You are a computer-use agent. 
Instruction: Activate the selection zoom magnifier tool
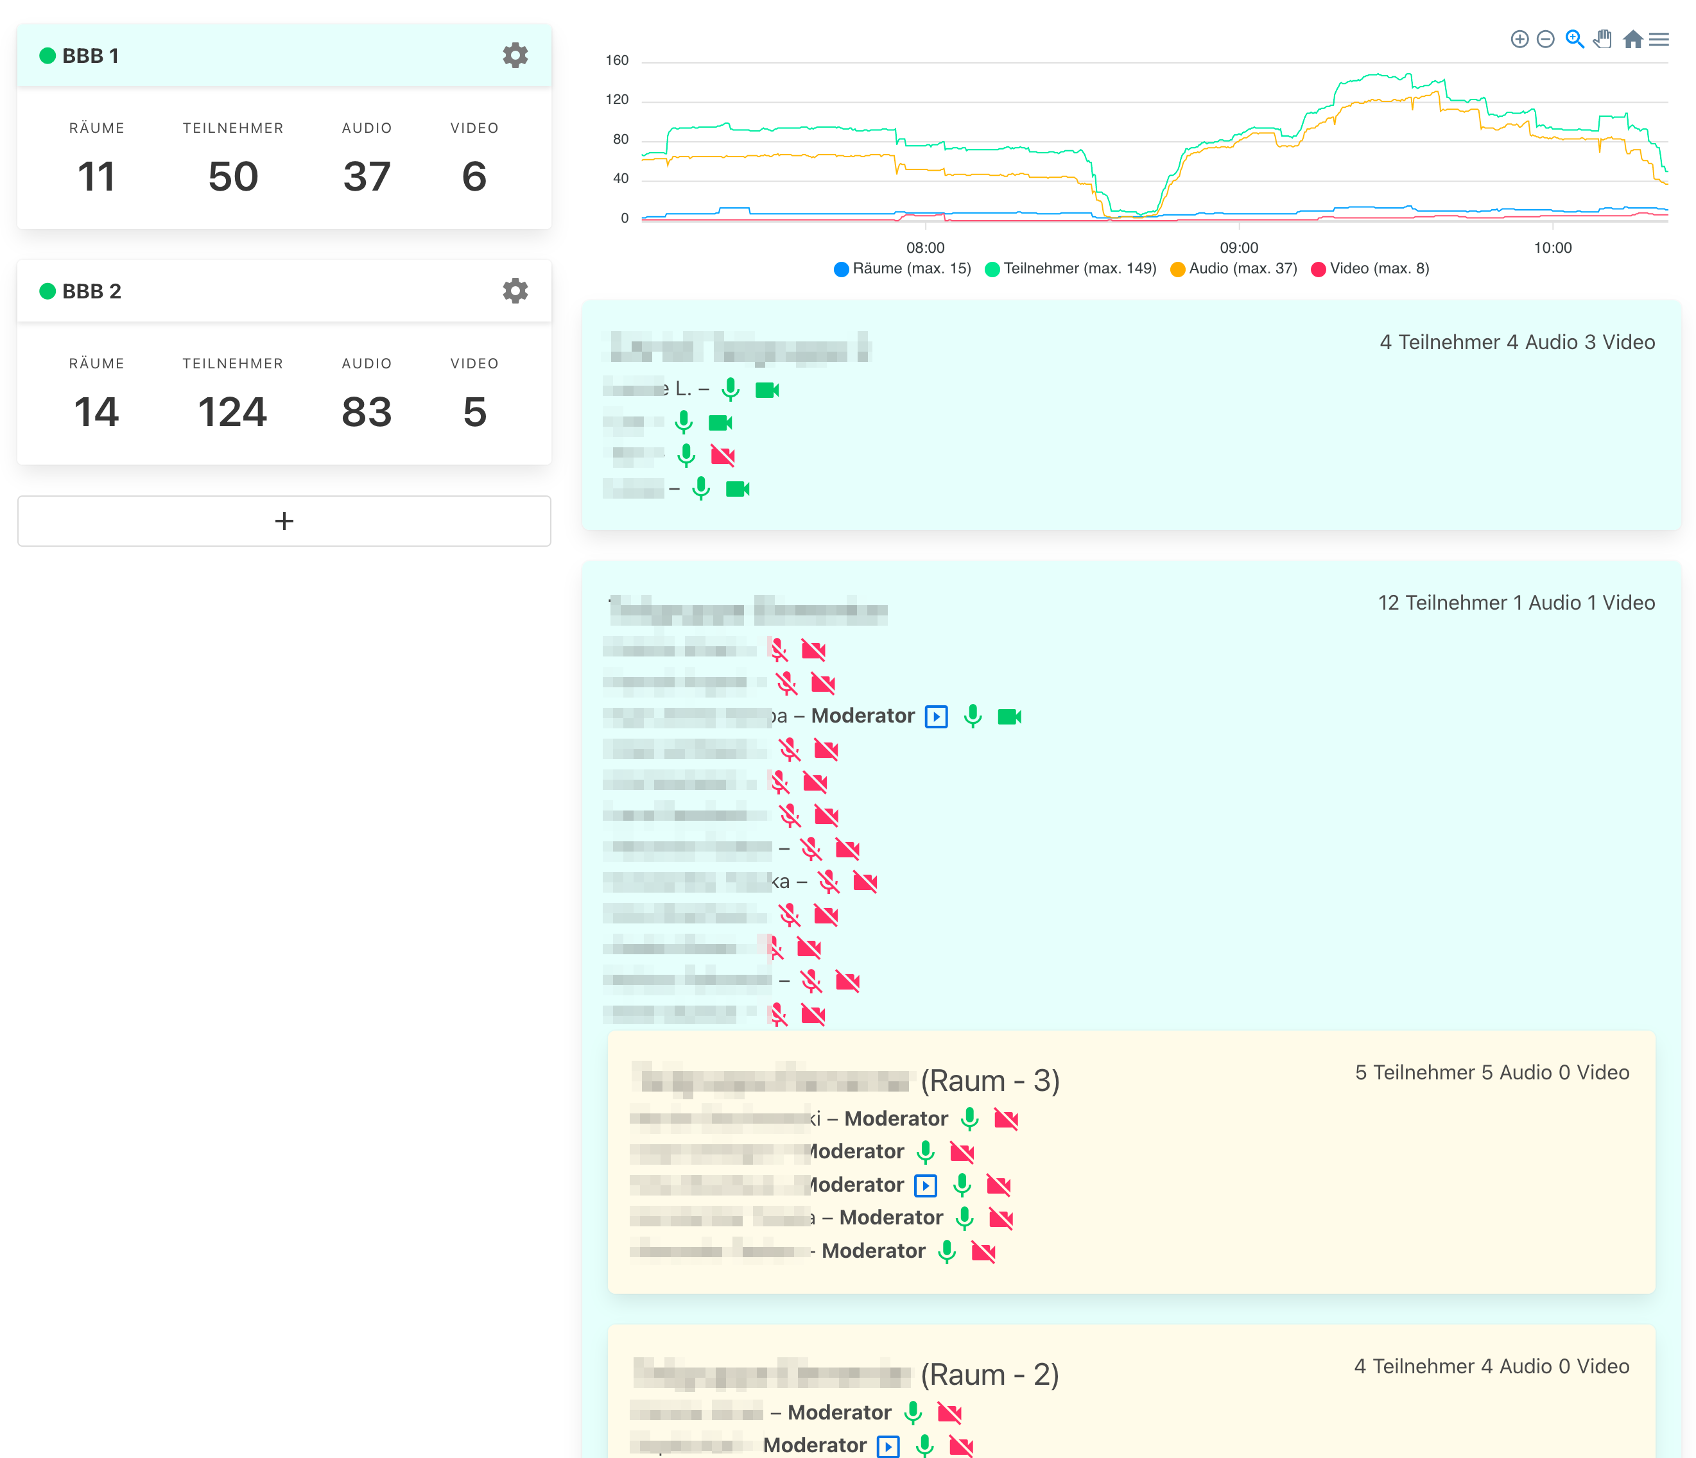(1574, 39)
